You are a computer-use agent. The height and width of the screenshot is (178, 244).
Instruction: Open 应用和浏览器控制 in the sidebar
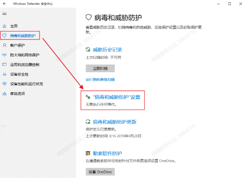pos(25,65)
